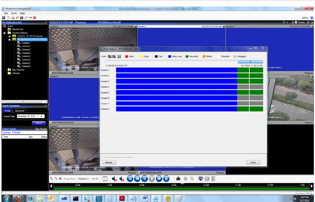The image size is (315, 202).
Task: Click the Disk Analysis time range slider
Action: coord(250,62)
